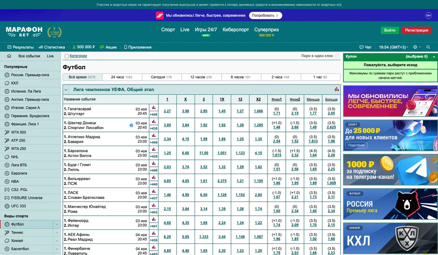
Task: Click the 18+ age restriction icon
Action: (429, 15)
